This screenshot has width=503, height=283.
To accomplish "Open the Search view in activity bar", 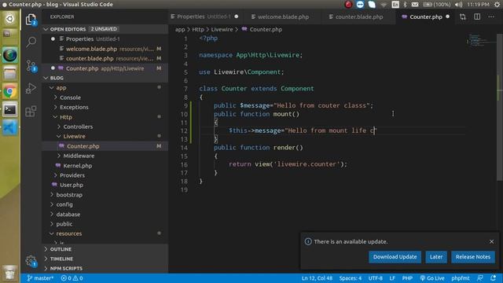I will tap(31, 42).
